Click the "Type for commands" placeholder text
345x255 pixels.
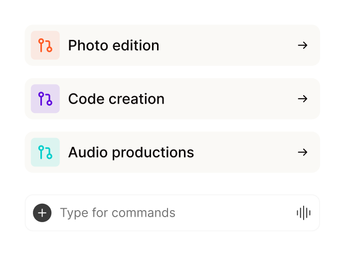pos(118,213)
